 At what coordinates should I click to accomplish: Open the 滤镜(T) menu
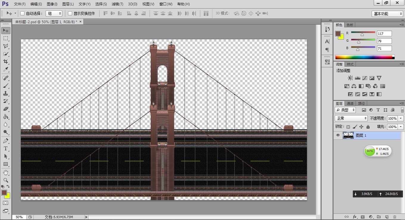tap(117, 4)
